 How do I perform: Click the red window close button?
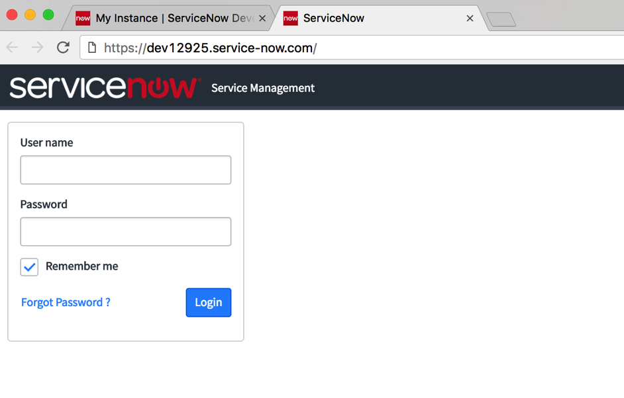click(x=12, y=15)
